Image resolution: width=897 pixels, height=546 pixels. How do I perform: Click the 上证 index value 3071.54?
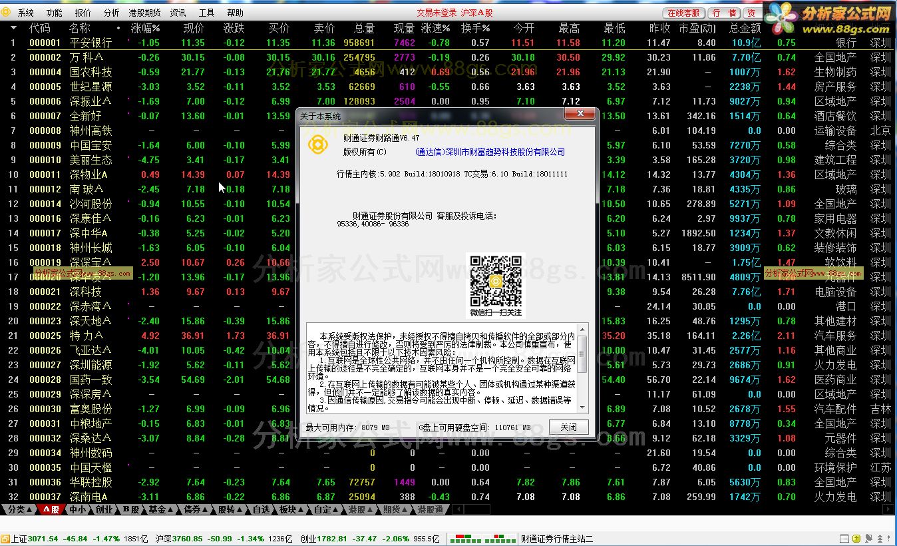44,539
